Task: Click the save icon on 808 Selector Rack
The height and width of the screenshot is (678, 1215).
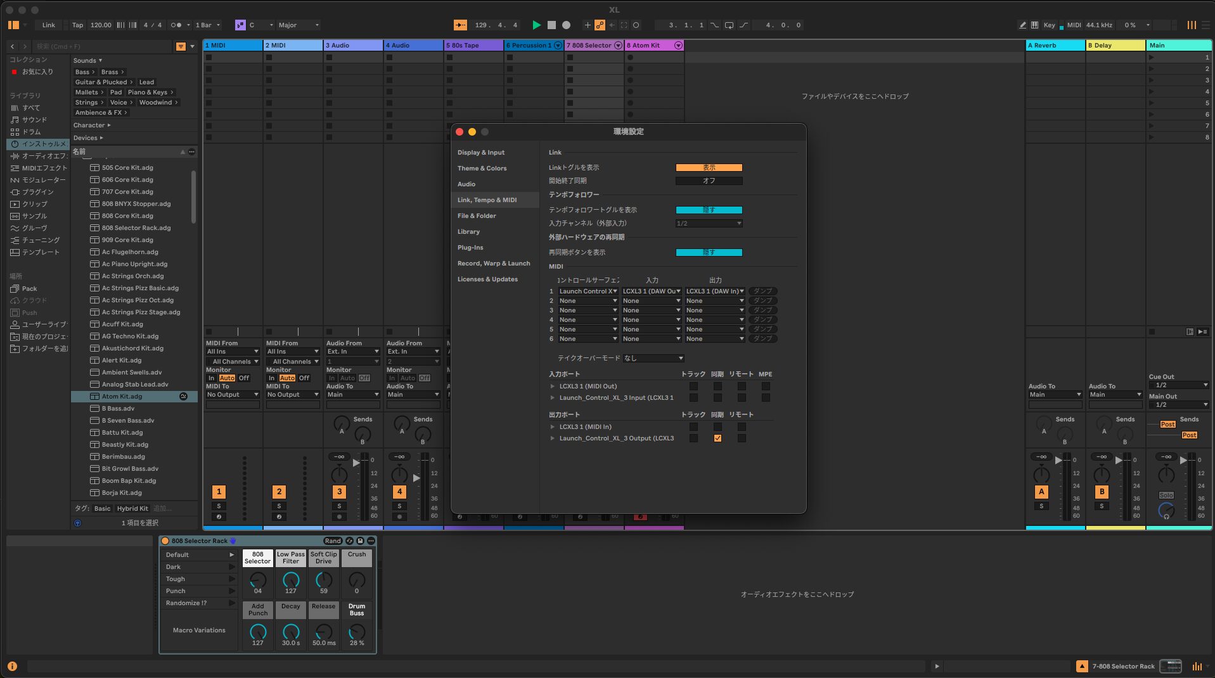Action: pos(360,541)
